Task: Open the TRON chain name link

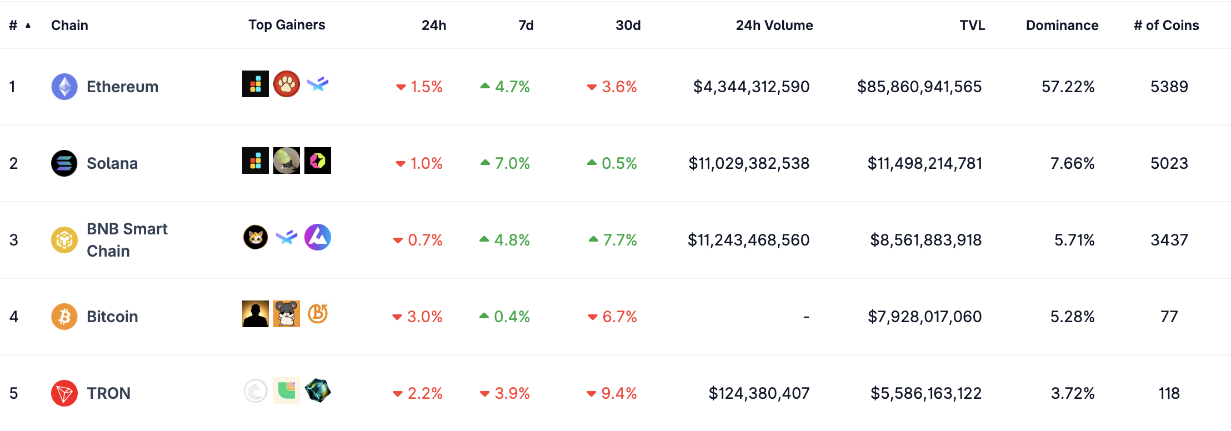Action: [x=108, y=393]
